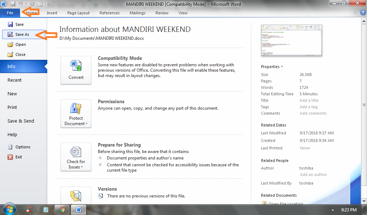
Task: Click Add a title field
Action: click(x=309, y=100)
